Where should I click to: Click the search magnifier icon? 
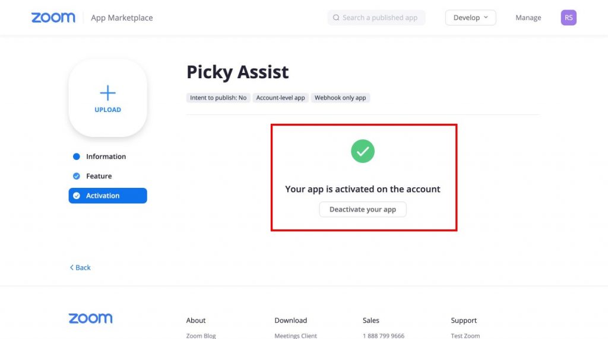pos(336,18)
